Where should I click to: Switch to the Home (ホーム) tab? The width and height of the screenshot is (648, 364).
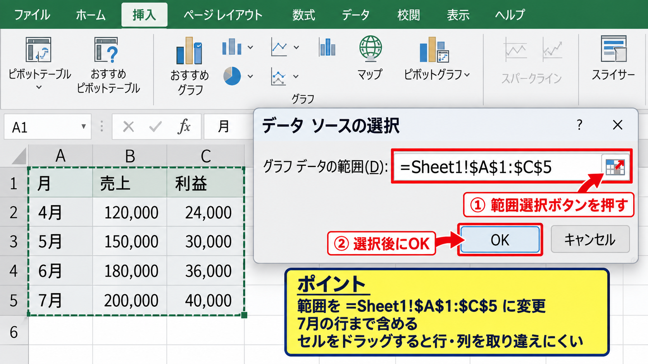pos(91,15)
